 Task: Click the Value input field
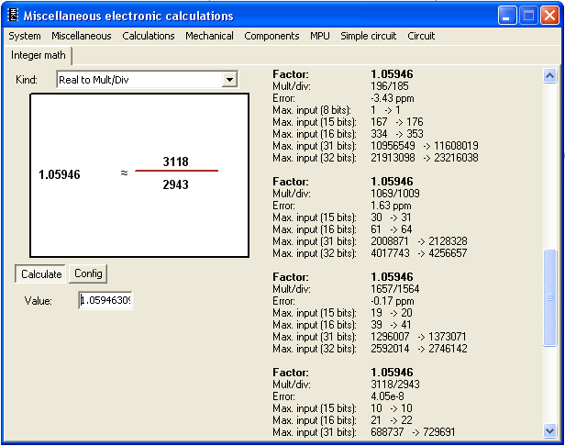pyautogui.click(x=105, y=300)
